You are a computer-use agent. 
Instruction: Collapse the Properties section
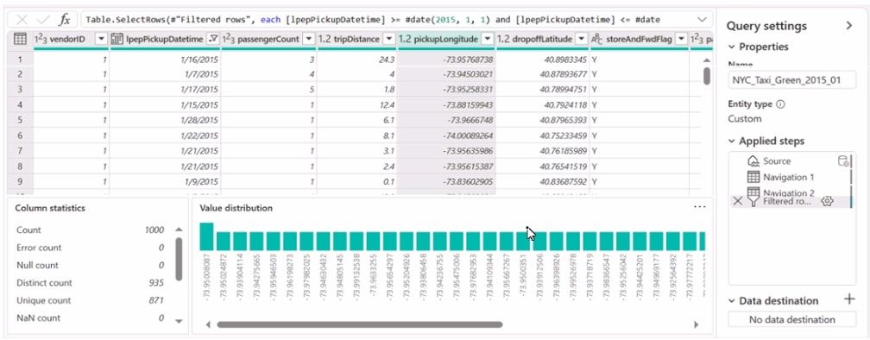731,47
